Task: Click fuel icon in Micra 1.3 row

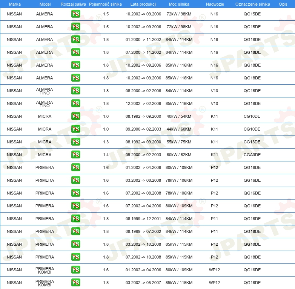Action: pyautogui.click(x=75, y=142)
